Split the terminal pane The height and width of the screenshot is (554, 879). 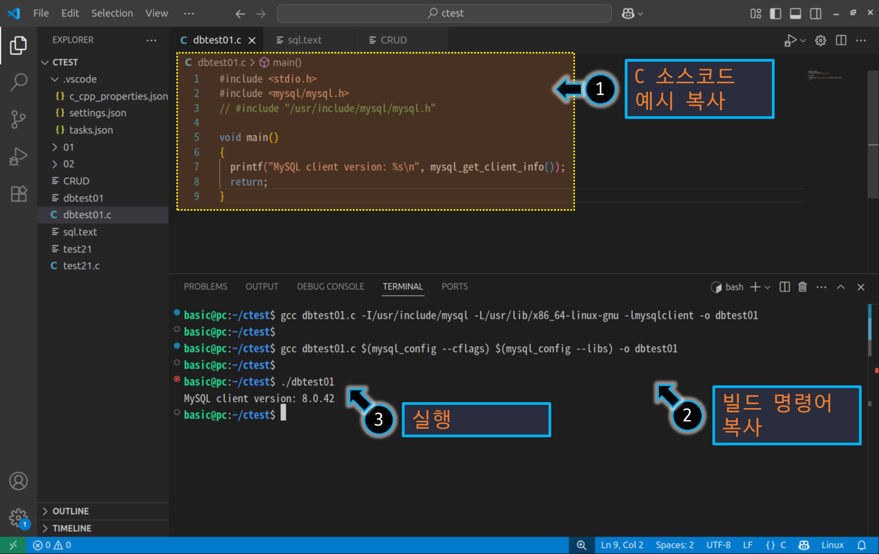click(x=784, y=287)
